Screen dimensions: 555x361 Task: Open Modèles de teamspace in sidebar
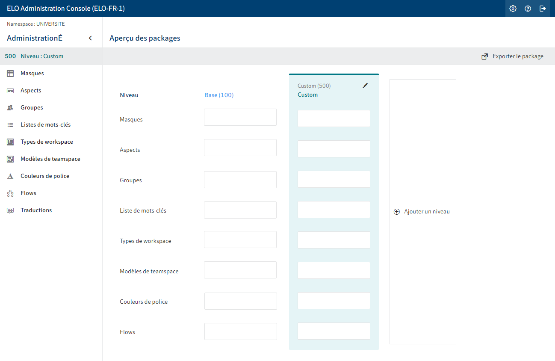click(51, 159)
